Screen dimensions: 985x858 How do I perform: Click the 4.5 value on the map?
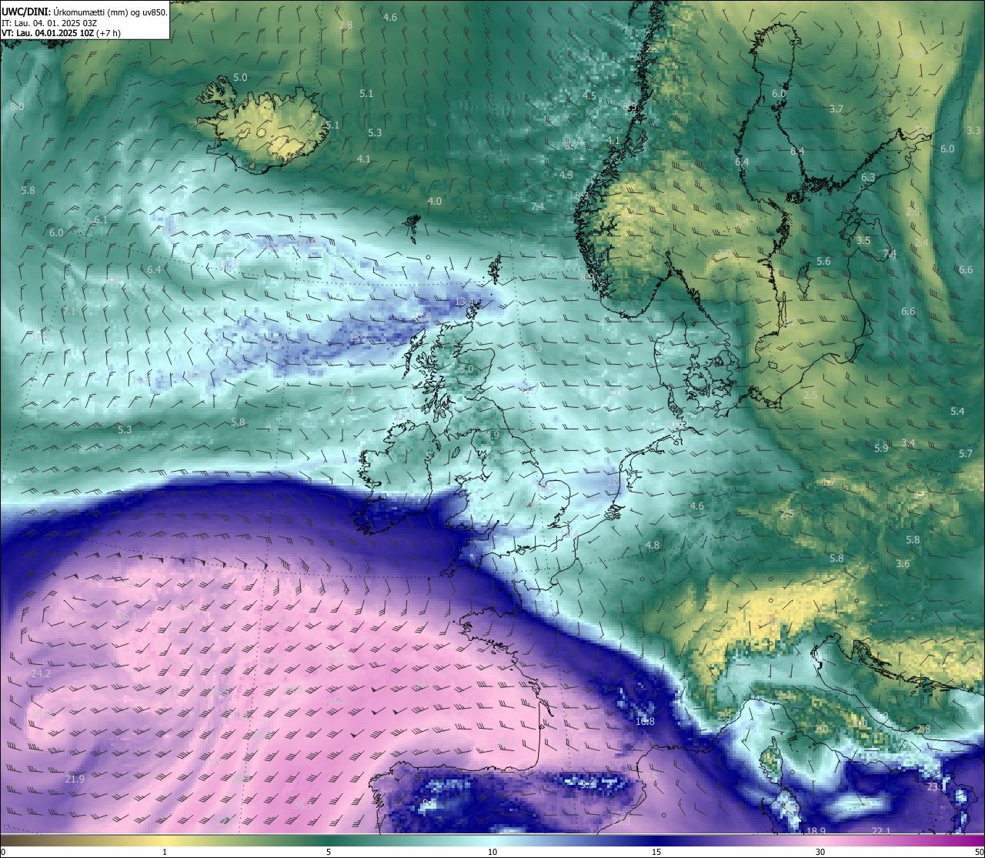pyautogui.click(x=589, y=96)
